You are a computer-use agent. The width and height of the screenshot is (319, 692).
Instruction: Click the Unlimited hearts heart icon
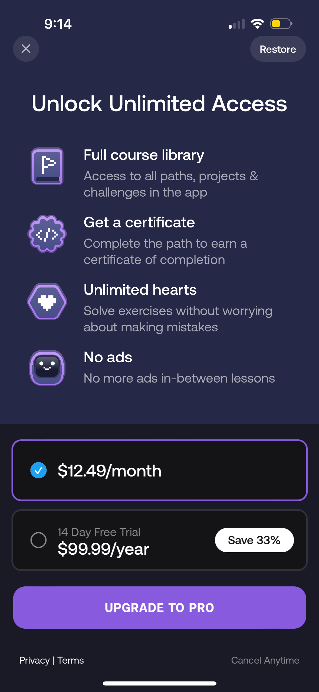[47, 301]
